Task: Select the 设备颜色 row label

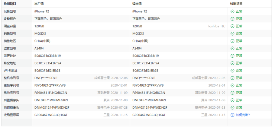Action: (x=10, y=19)
